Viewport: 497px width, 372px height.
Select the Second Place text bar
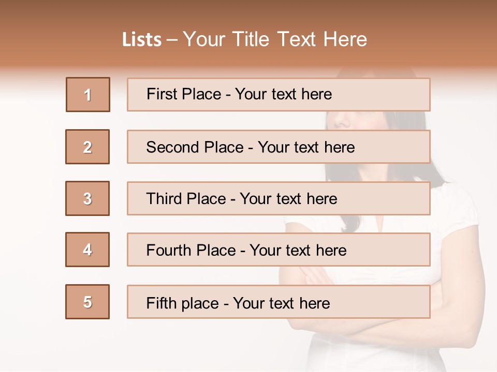click(x=279, y=147)
